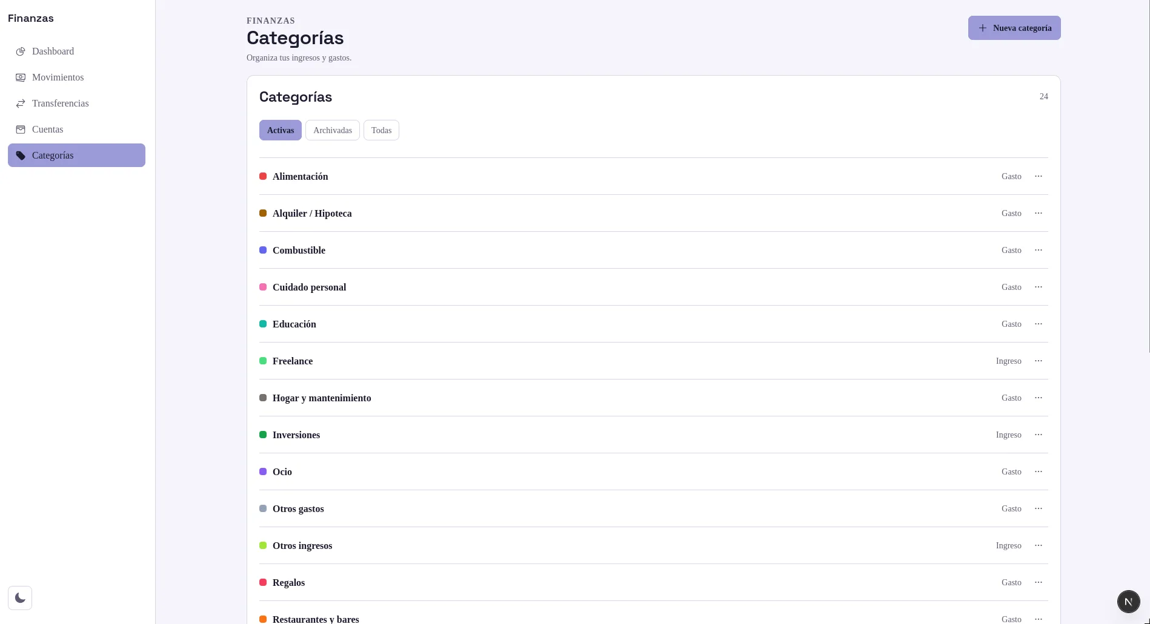Open options menu for Alquiler / Hipoteca
This screenshot has width=1150, height=624.
[x=1039, y=213]
